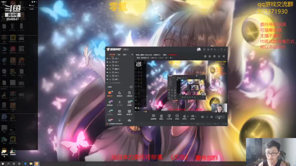
Task: Open the middle tool in the toolbox's bottom row
Action: tap(119, 120)
